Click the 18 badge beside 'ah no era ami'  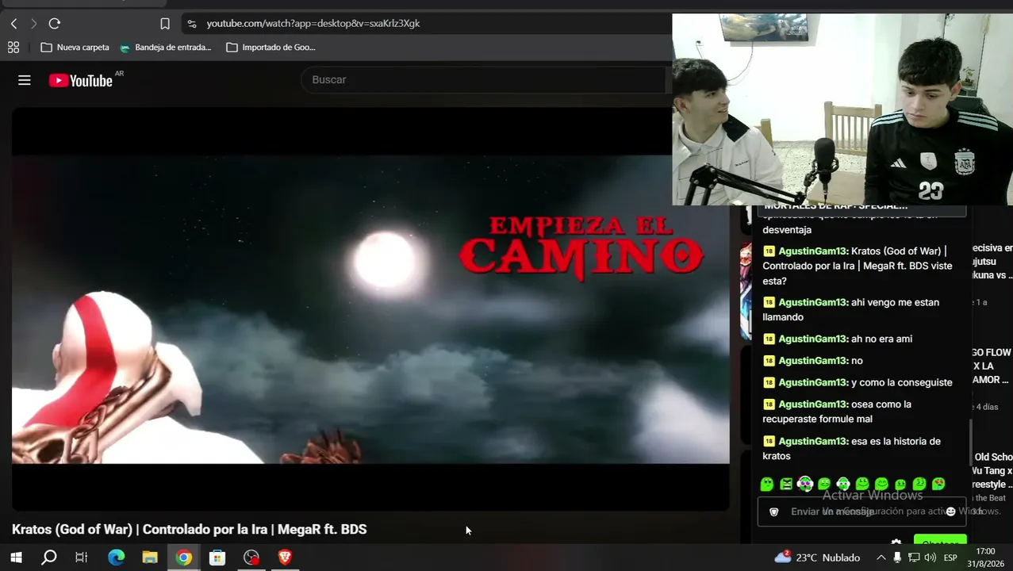[x=769, y=339]
